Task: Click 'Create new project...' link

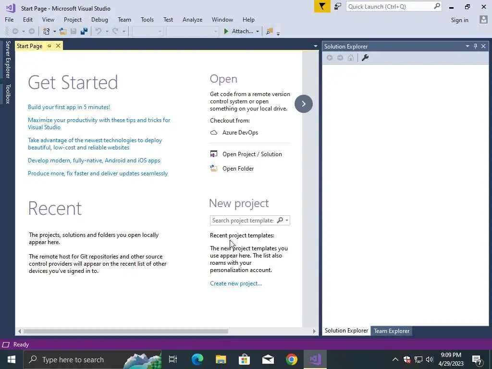Action: pos(235,283)
